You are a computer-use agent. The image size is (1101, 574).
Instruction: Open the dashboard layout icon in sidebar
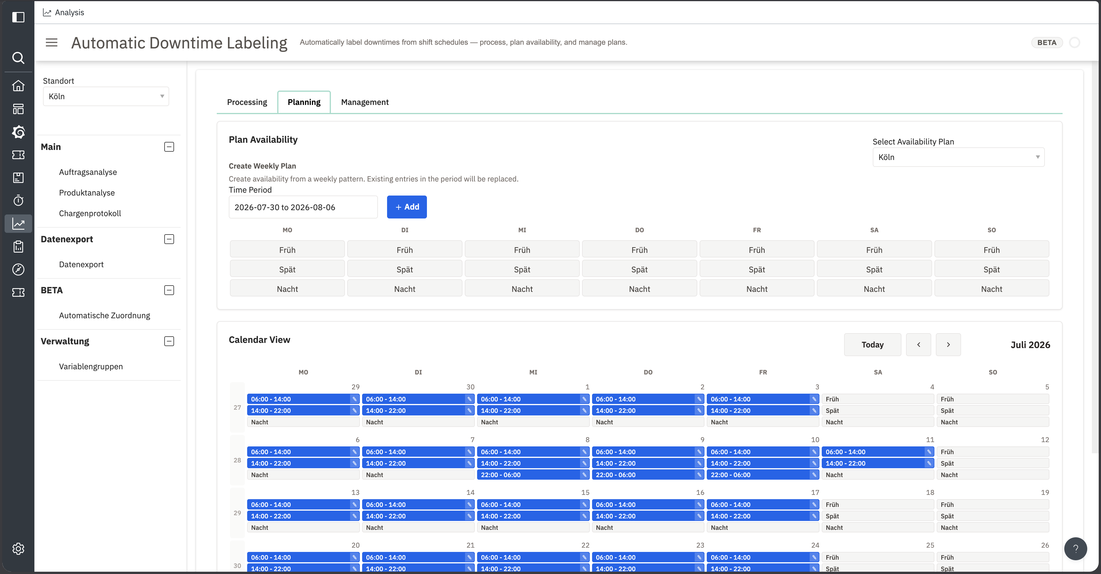tap(18, 109)
